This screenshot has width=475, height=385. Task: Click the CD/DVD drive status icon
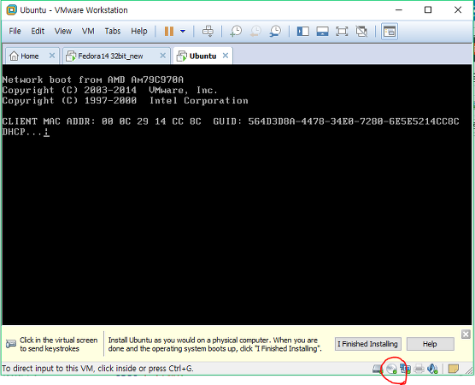(x=391, y=369)
